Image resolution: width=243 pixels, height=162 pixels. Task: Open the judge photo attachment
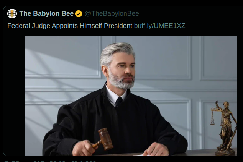(x=131, y=96)
